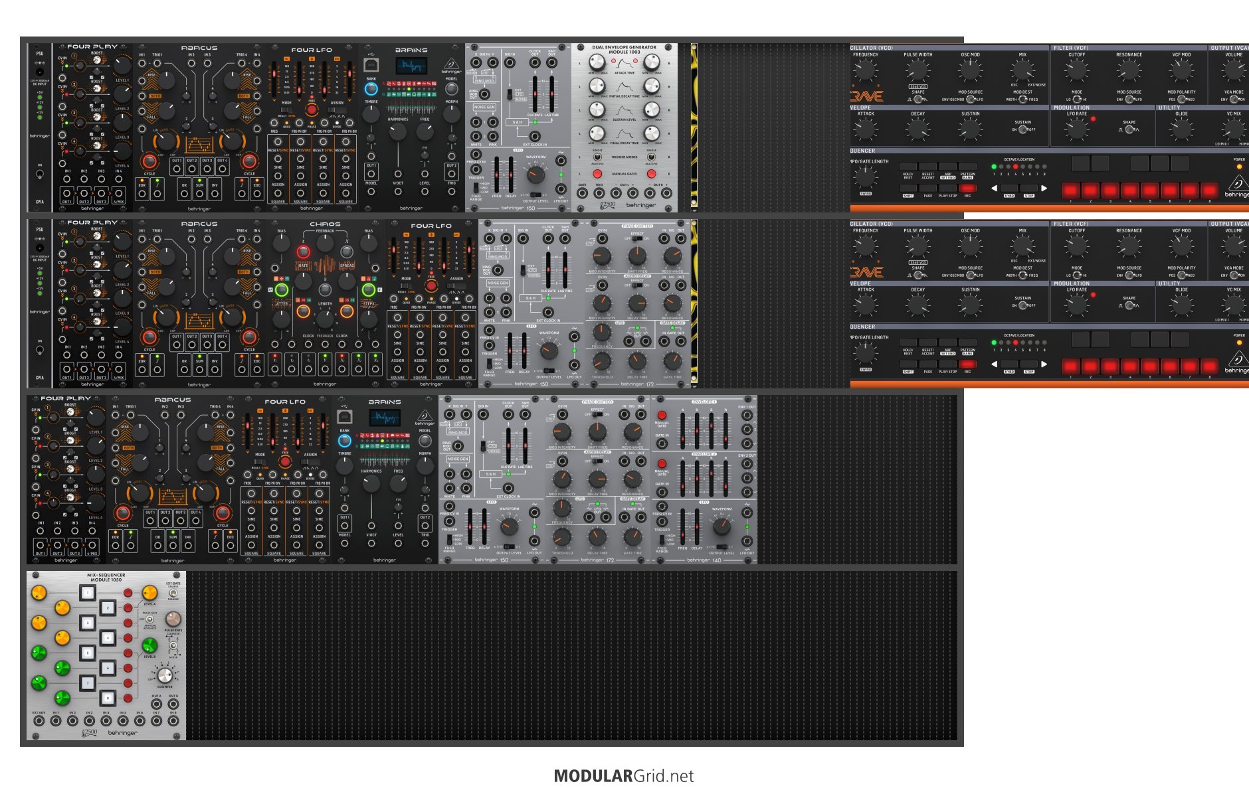Viewport: 1249px width, 790px height.
Task: Click the left arrow on the lower Crave sequencer
Action: pyautogui.click(x=995, y=364)
